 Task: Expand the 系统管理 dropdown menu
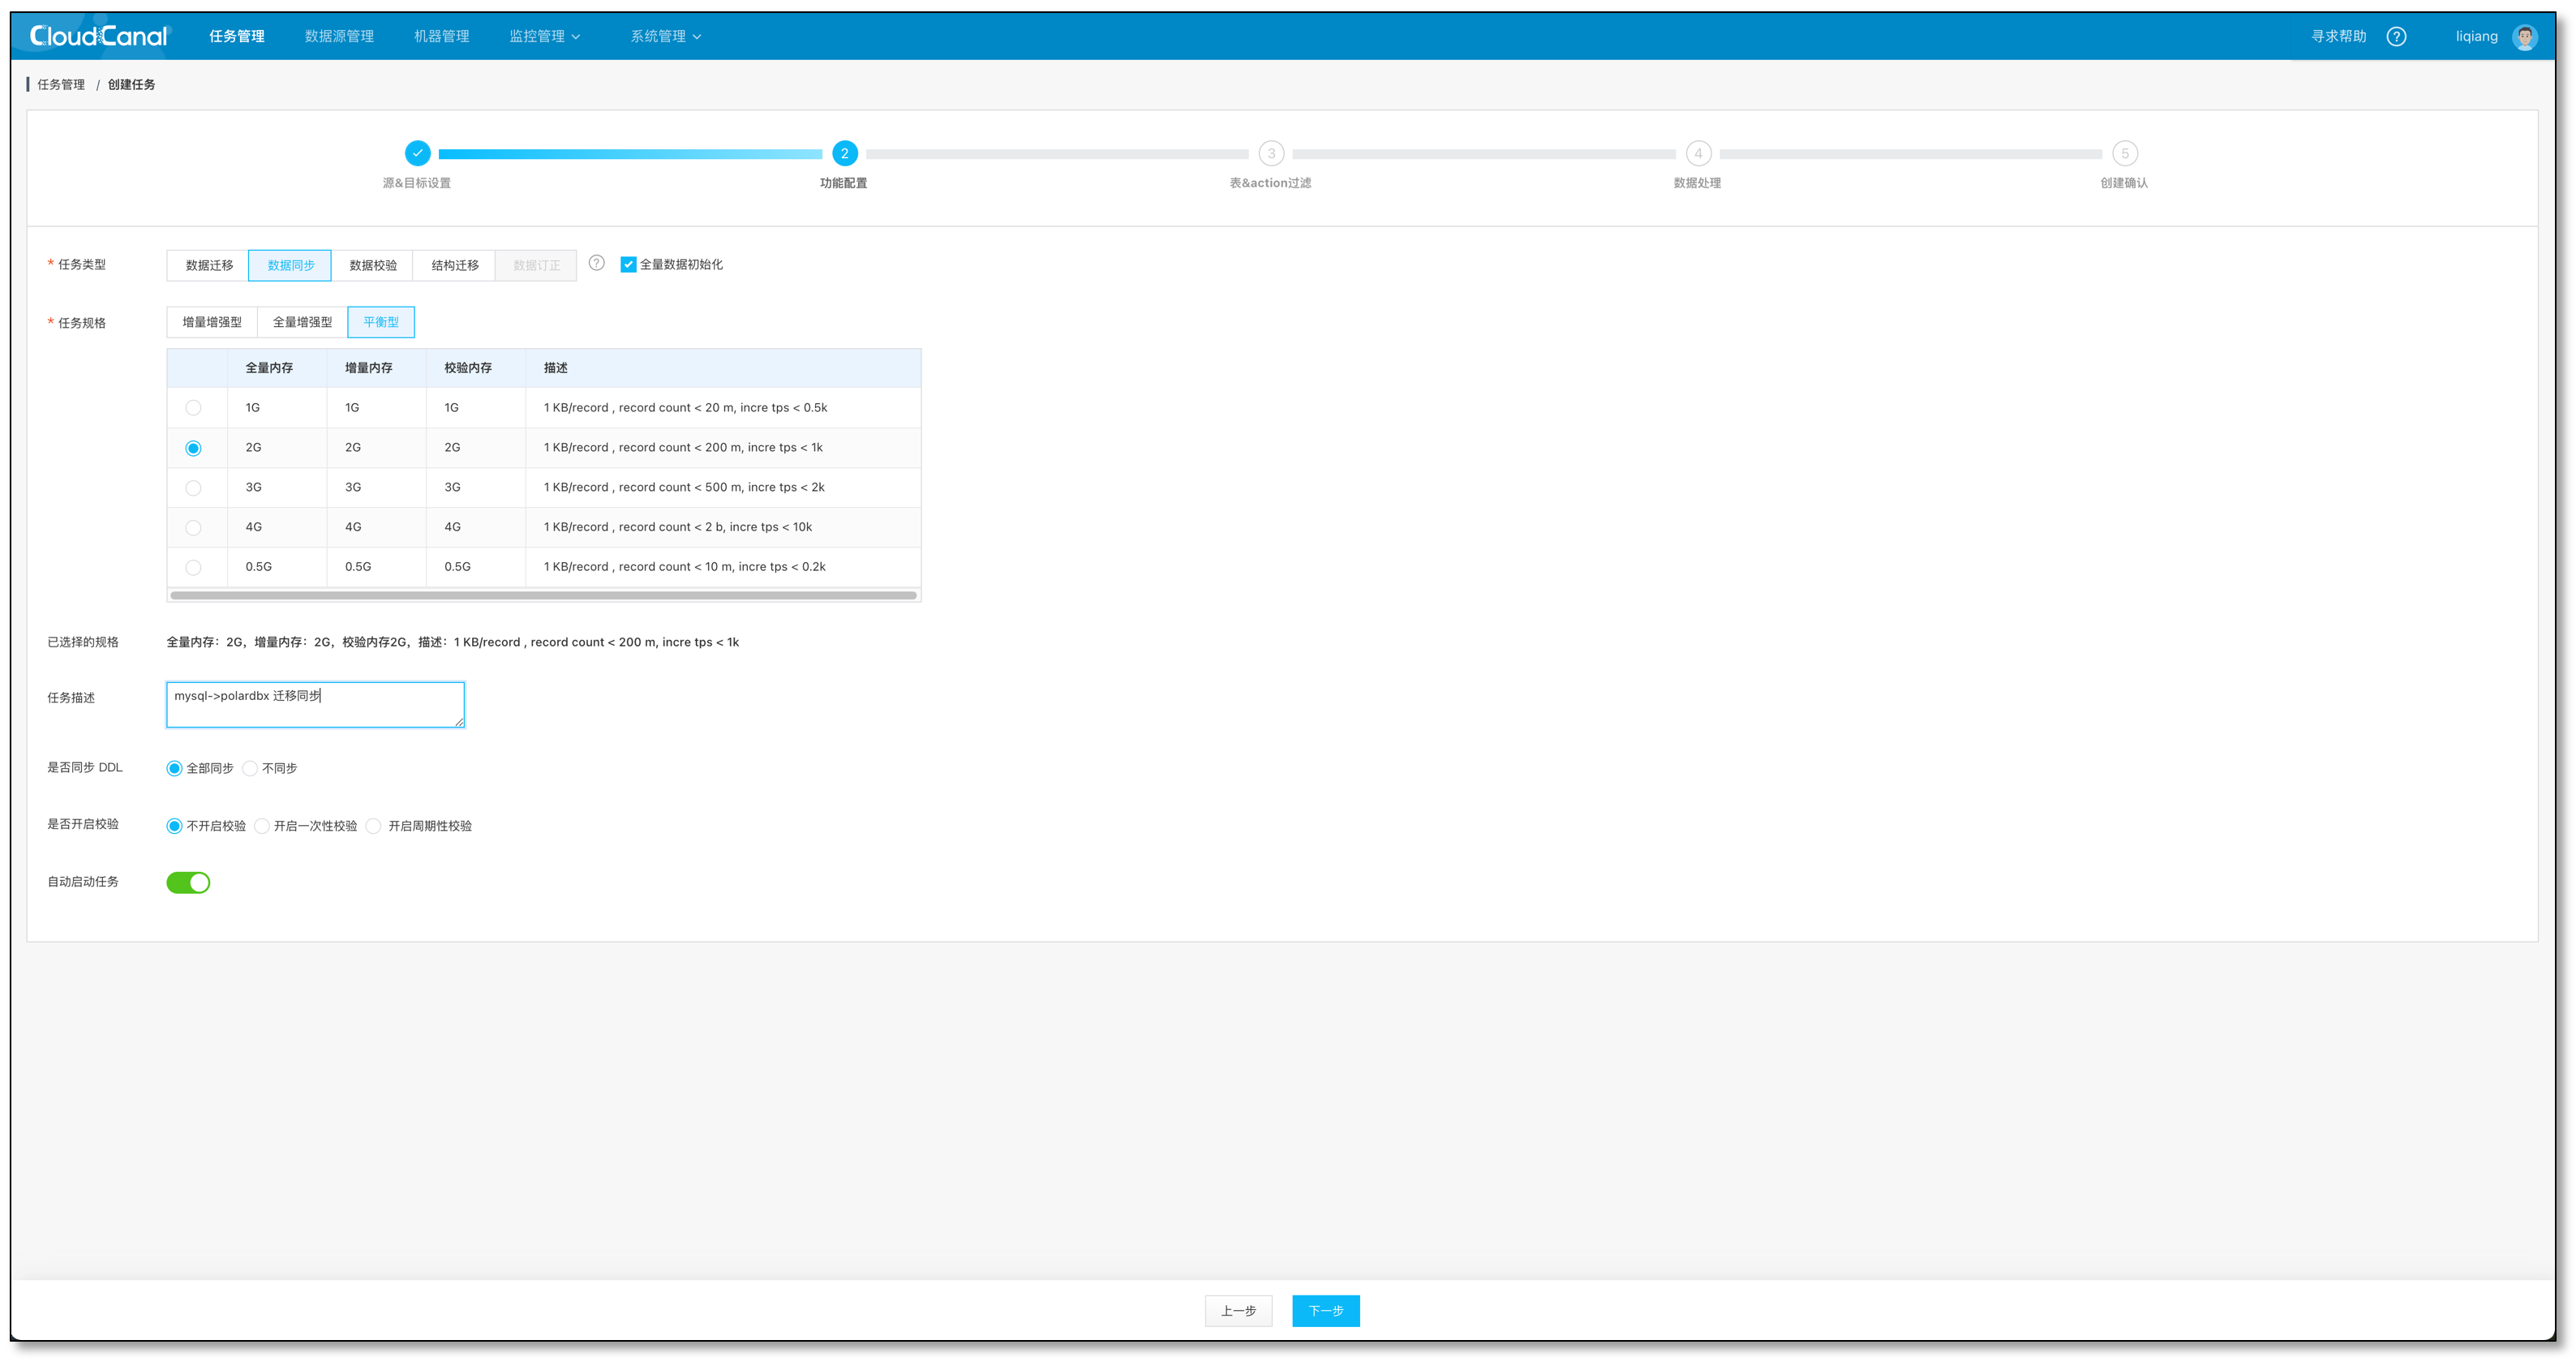pos(665,36)
